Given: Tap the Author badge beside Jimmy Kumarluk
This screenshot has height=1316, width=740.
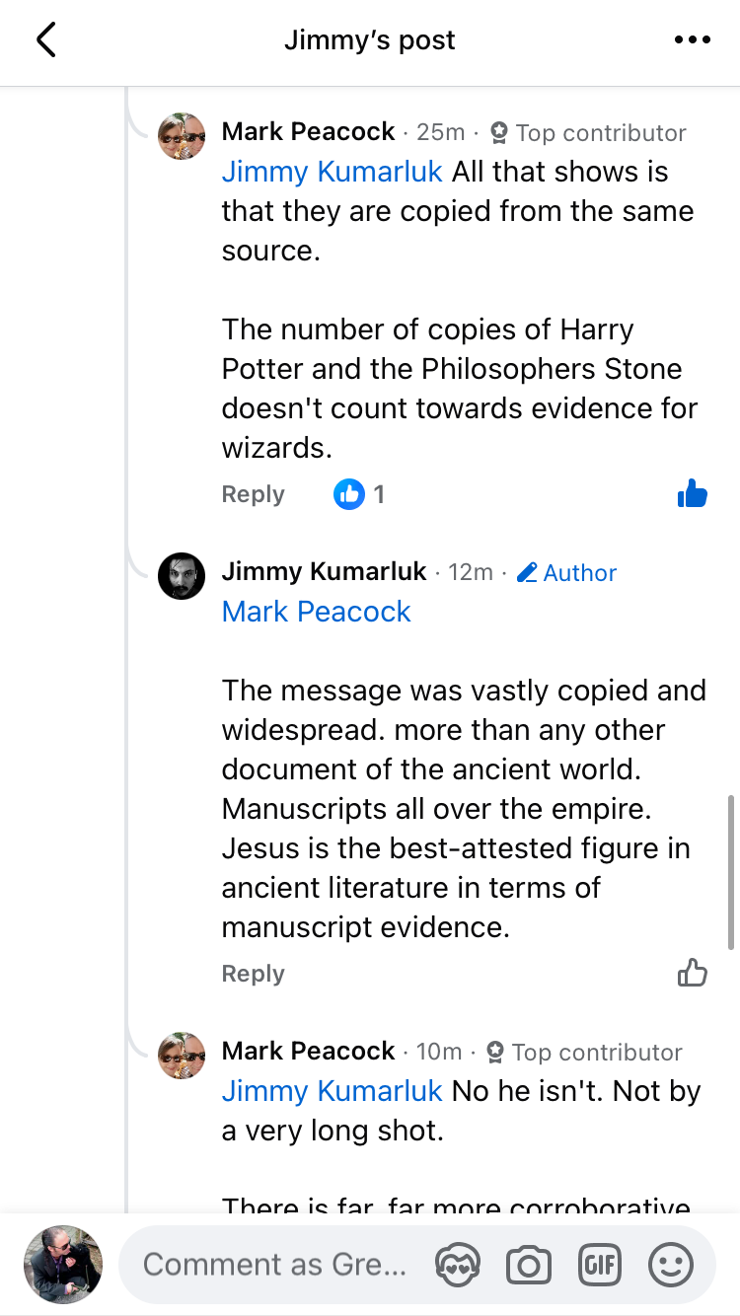Looking at the screenshot, I should (567, 573).
